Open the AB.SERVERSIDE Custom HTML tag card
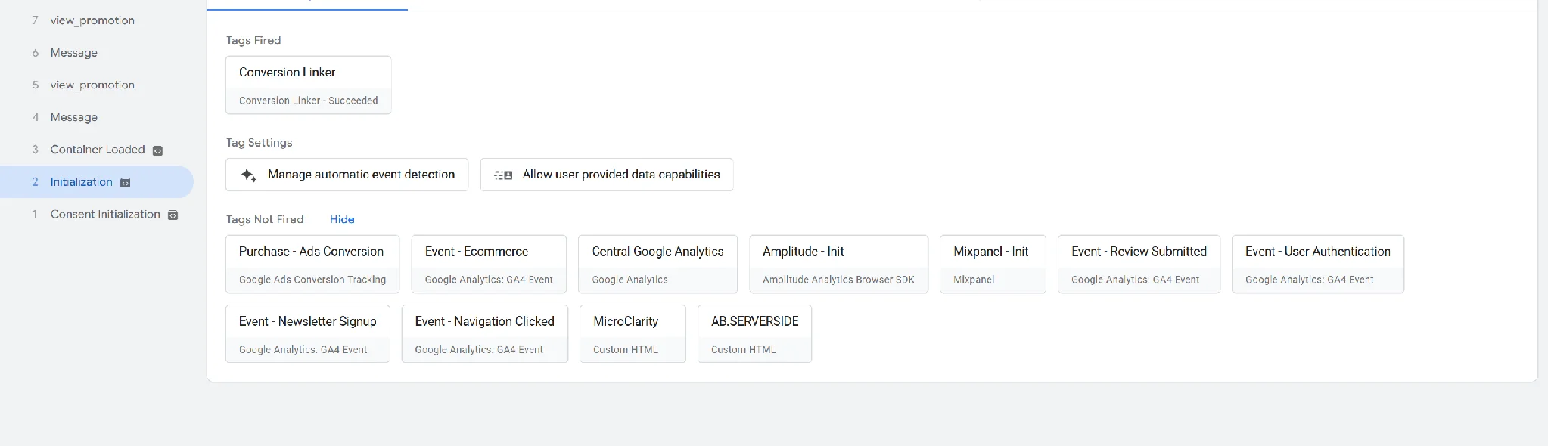Image resolution: width=1548 pixels, height=446 pixels. click(x=754, y=334)
